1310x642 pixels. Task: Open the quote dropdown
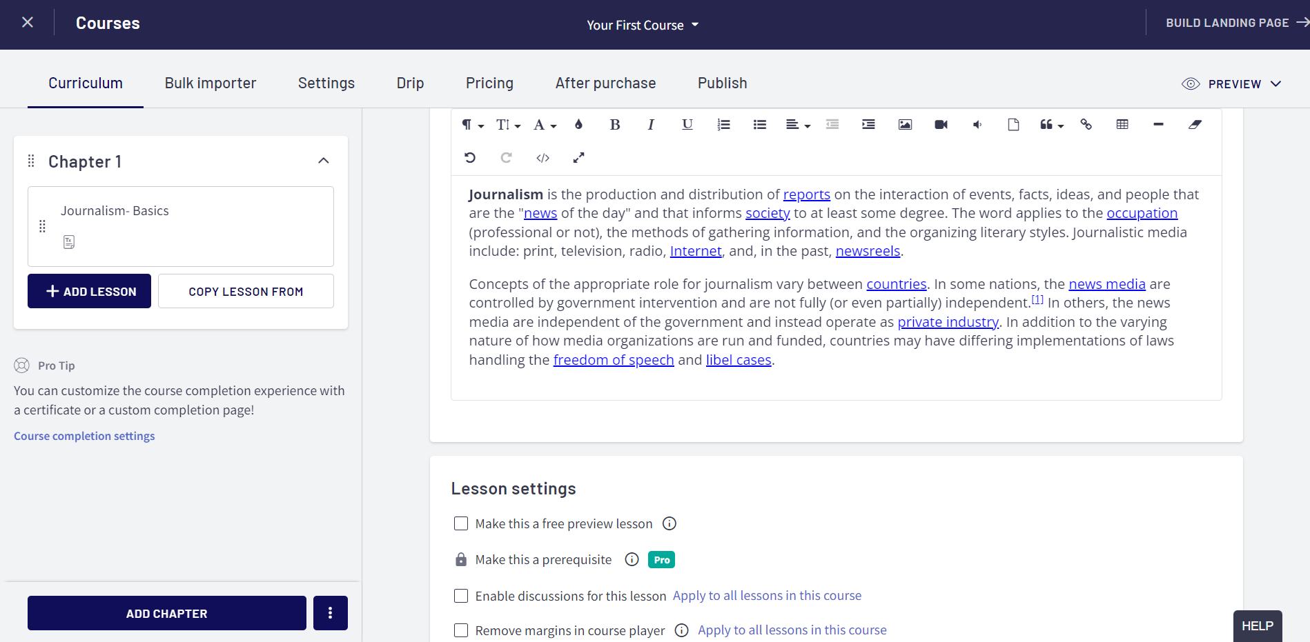pos(1052,125)
